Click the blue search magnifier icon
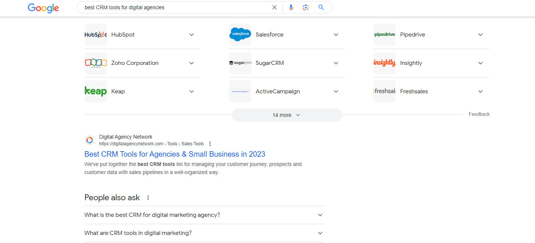Viewport: 535px width, 243px height. pos(321,7)
